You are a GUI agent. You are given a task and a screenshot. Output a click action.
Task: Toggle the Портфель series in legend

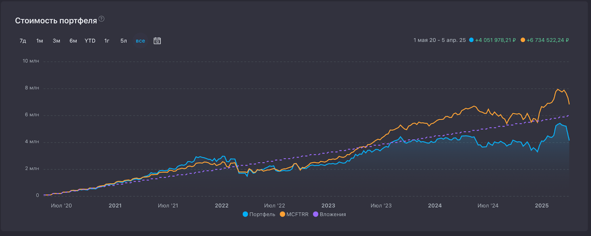pyautogui.click(x=259, y=214)
